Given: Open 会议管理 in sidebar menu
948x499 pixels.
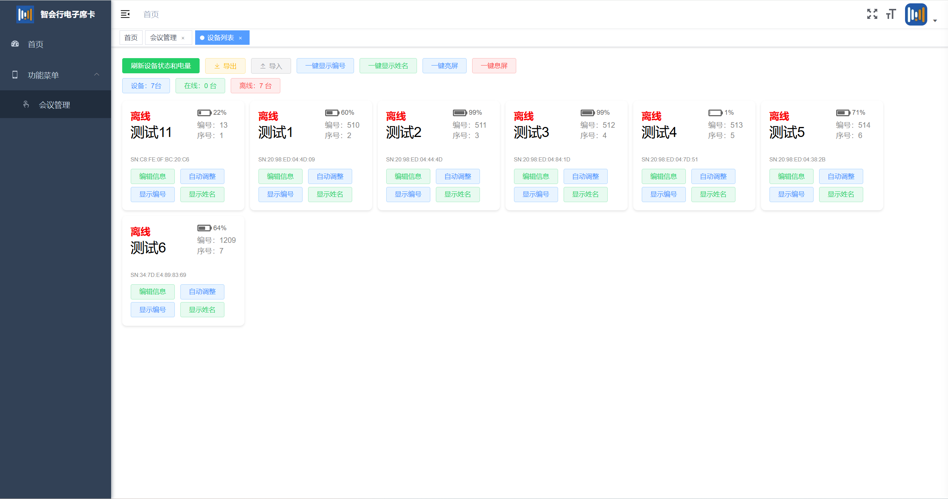Looking at the screenshot, I should click(x=54, y=105).
